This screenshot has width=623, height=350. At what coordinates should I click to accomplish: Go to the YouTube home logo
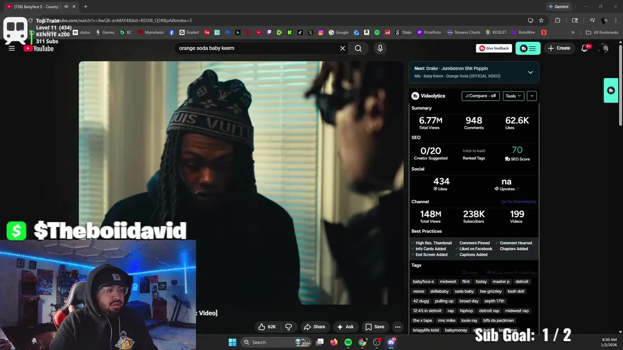point(38,48)
